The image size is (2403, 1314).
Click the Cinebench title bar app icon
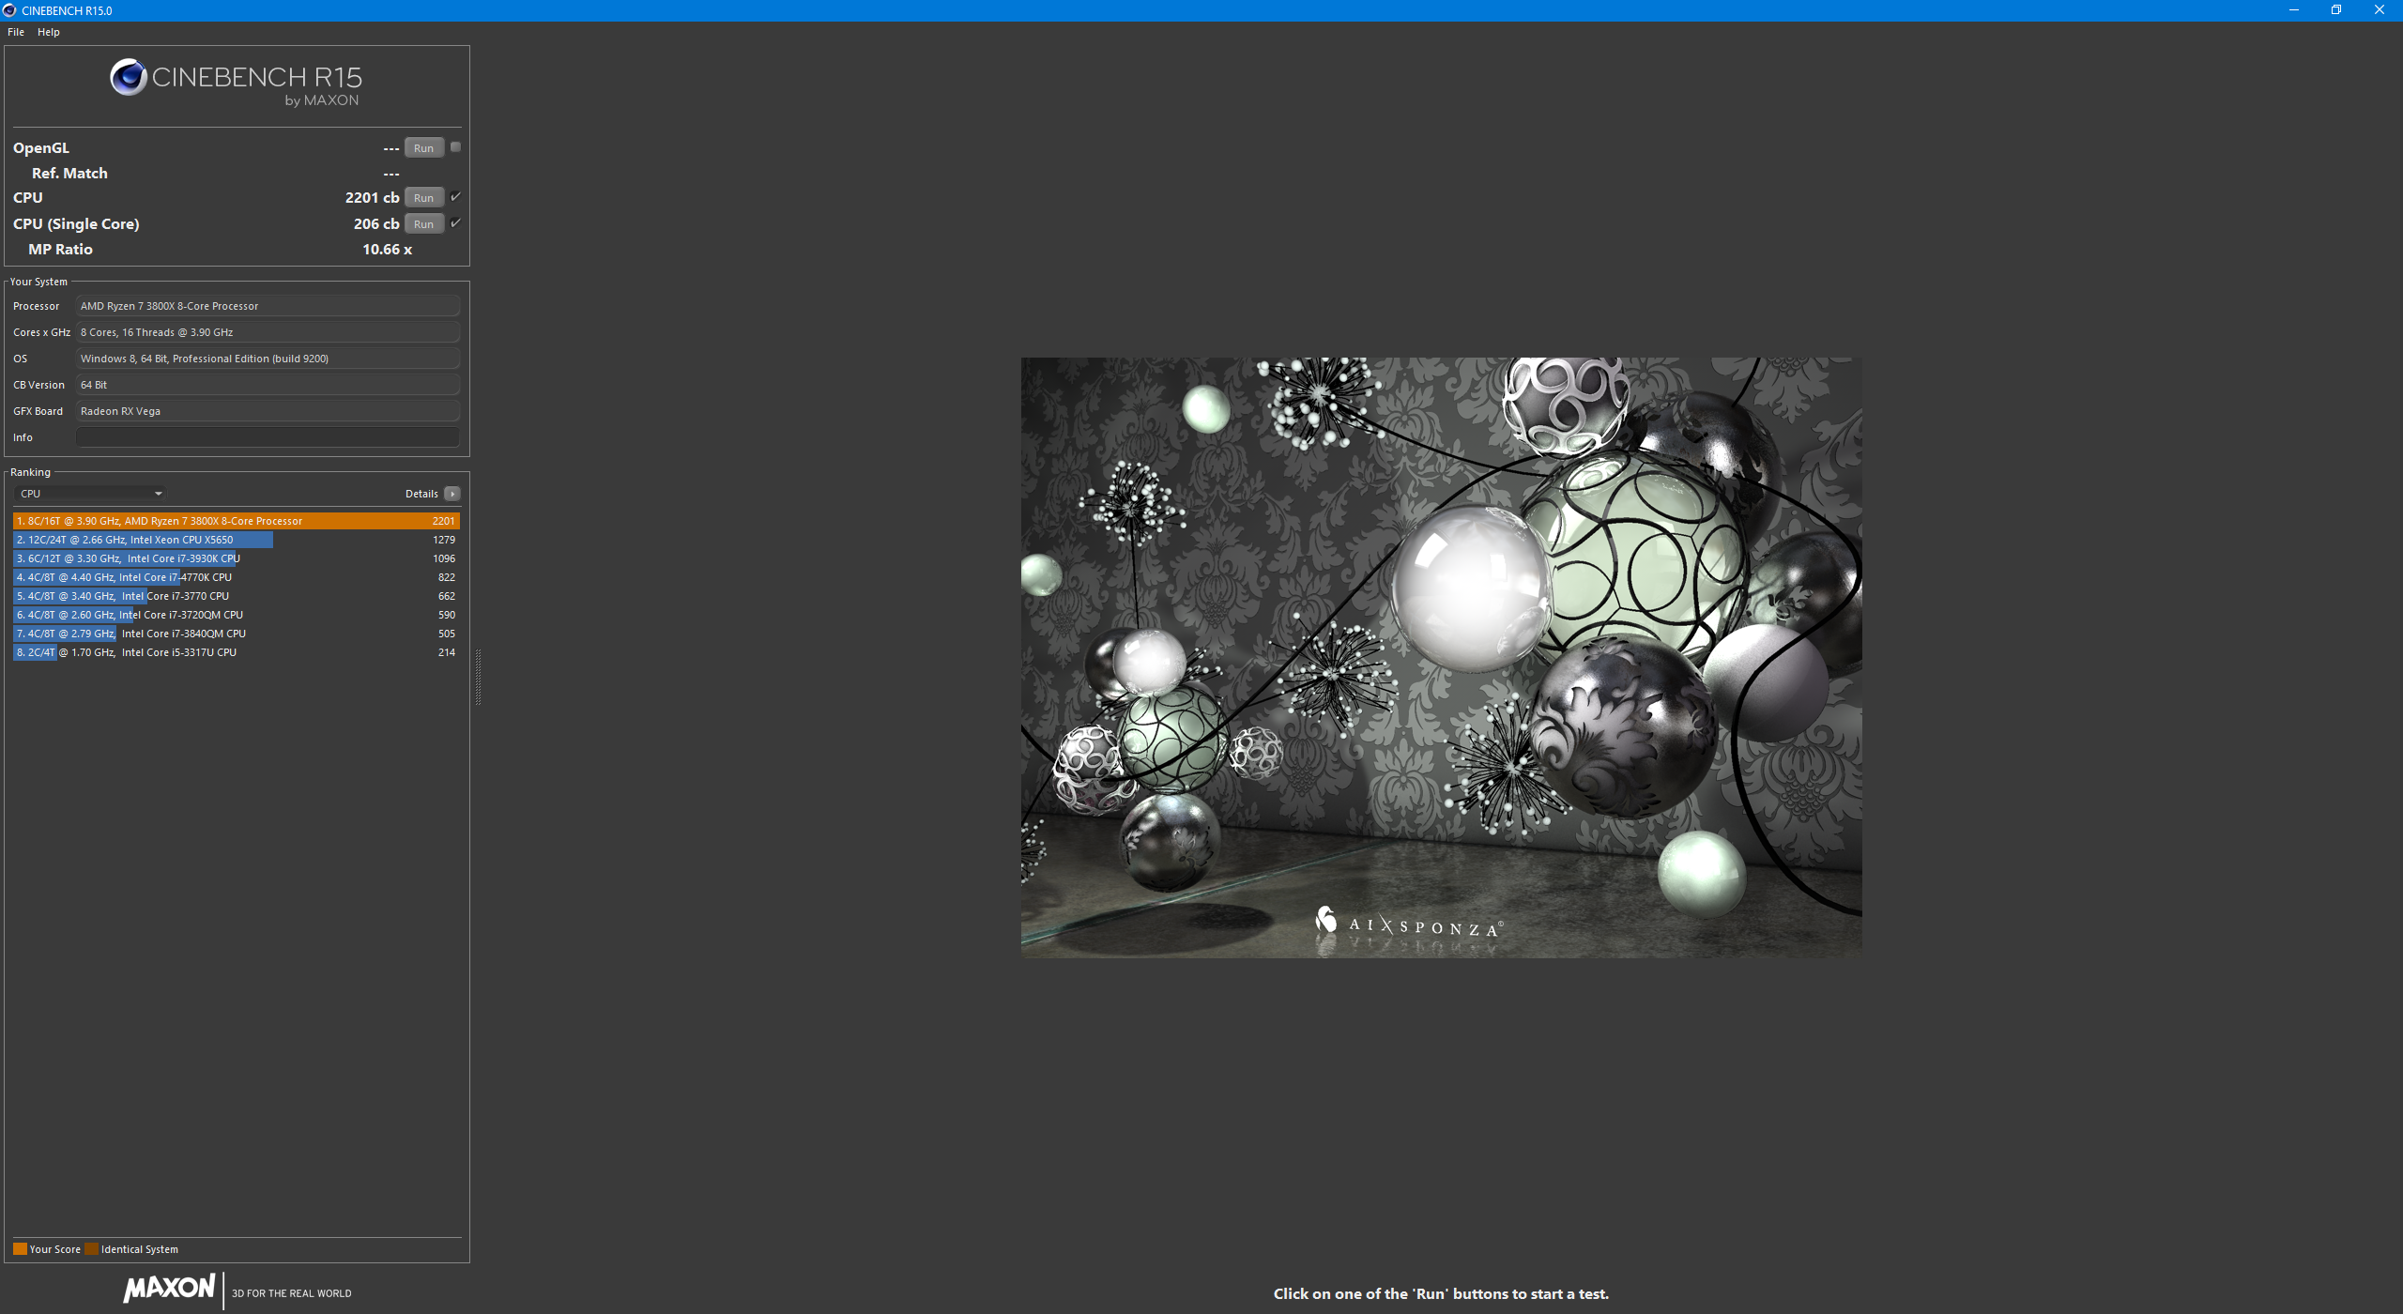pyautogui.click(x=9, y=10)
